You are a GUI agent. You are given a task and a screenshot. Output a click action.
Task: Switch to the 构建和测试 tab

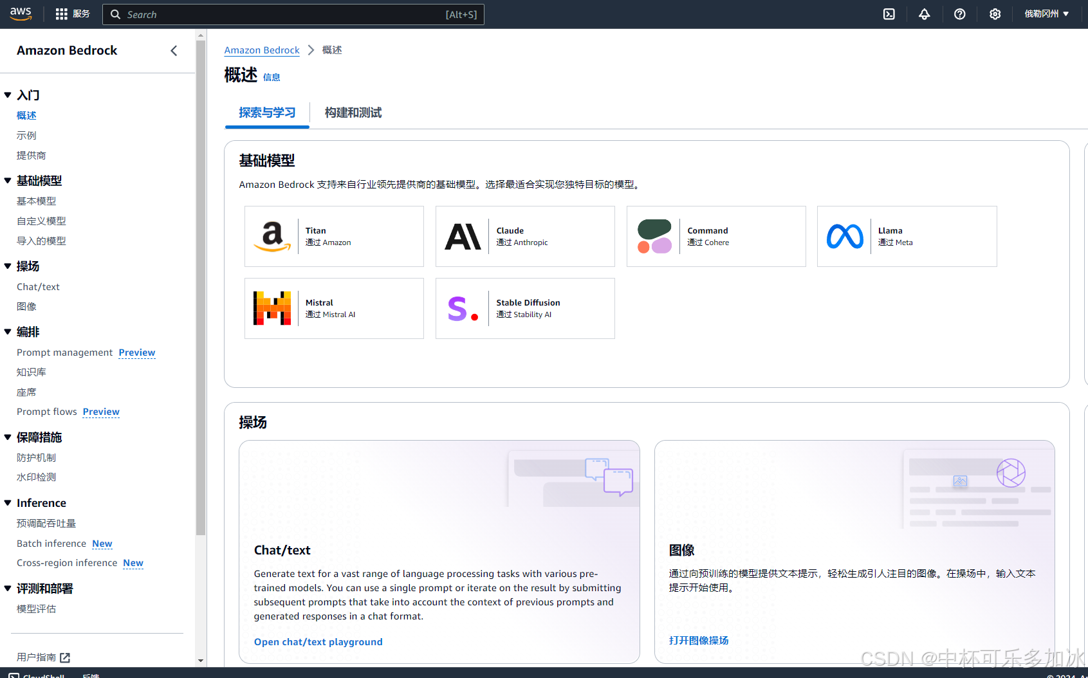point(353,113)
